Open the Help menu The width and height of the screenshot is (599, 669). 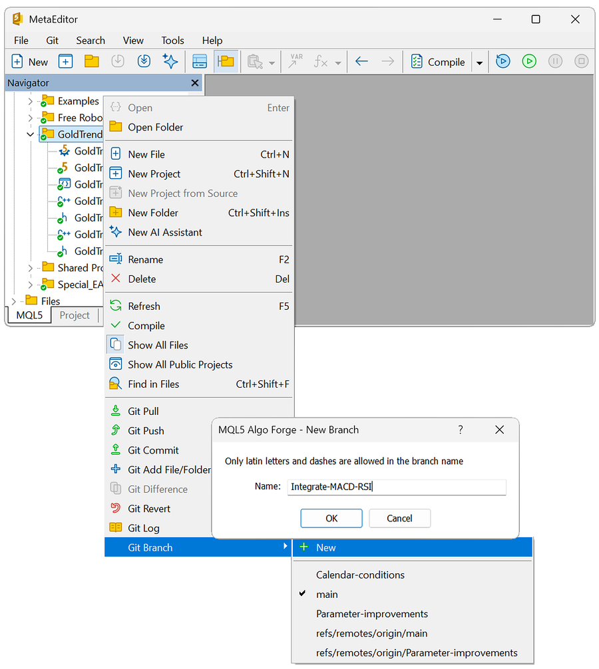point(212,41)
